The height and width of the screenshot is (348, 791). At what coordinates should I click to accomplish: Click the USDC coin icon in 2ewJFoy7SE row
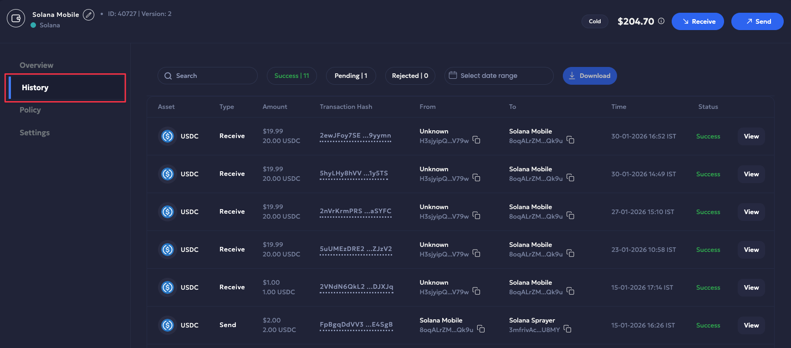[x=168, y=136]
